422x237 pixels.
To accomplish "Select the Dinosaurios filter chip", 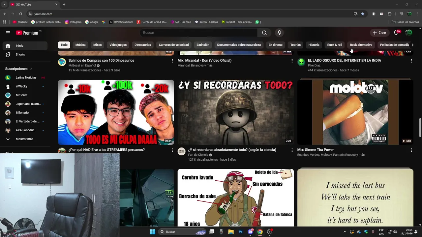I will click(x=143, y=45).
